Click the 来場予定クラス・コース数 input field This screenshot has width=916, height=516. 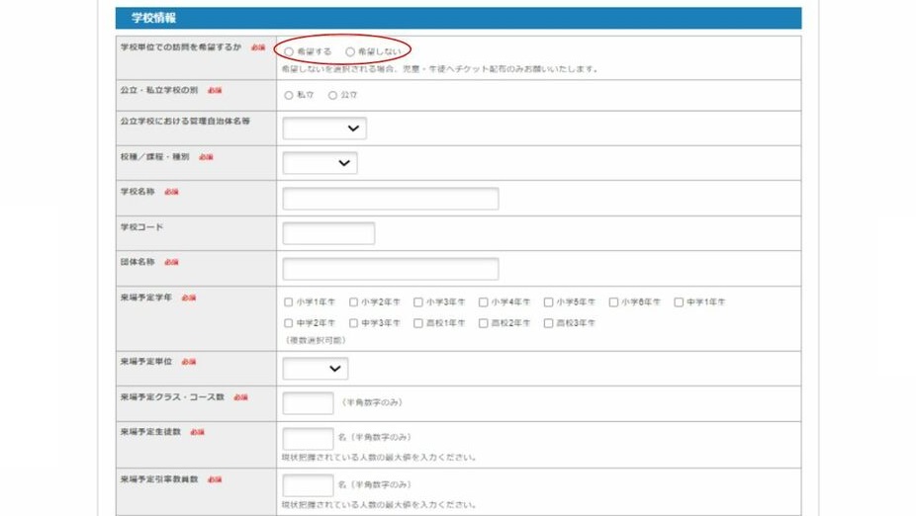click(x=308, y=403)
